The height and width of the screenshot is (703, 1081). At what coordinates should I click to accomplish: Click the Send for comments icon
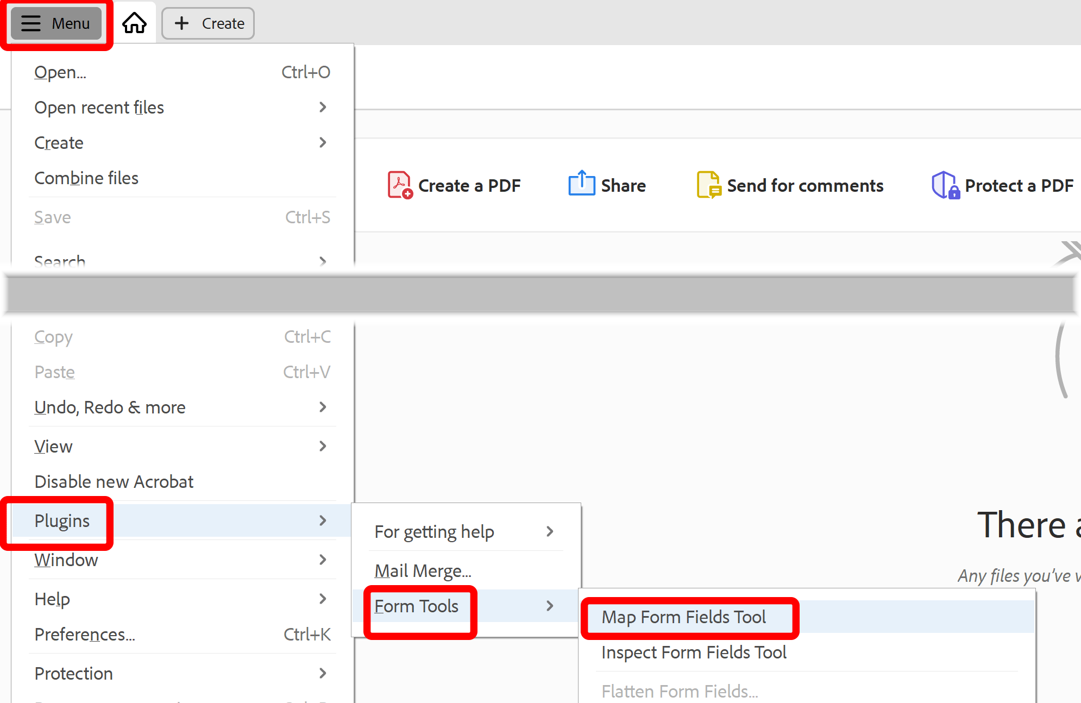[x=709, y=185]
